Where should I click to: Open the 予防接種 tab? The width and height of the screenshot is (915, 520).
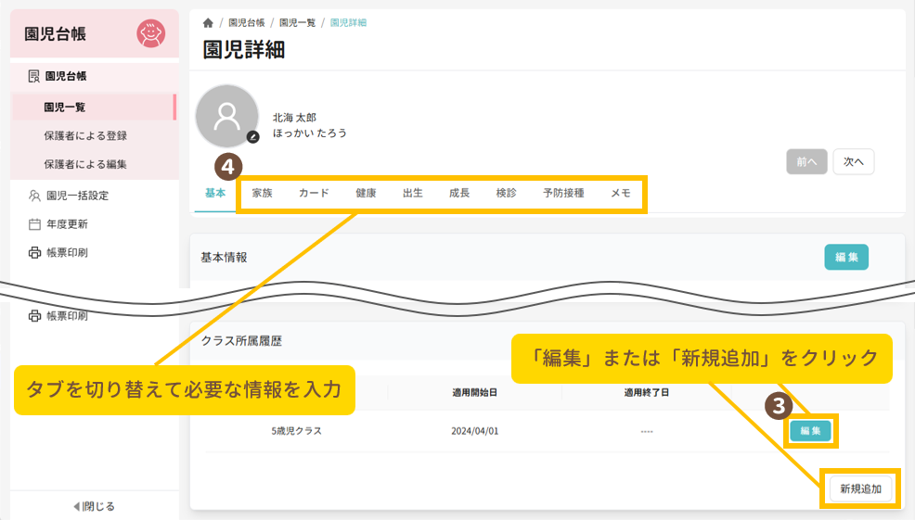click(x=563, y=194)
